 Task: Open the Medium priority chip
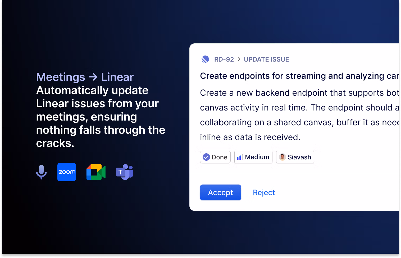(x=253, y=157)
